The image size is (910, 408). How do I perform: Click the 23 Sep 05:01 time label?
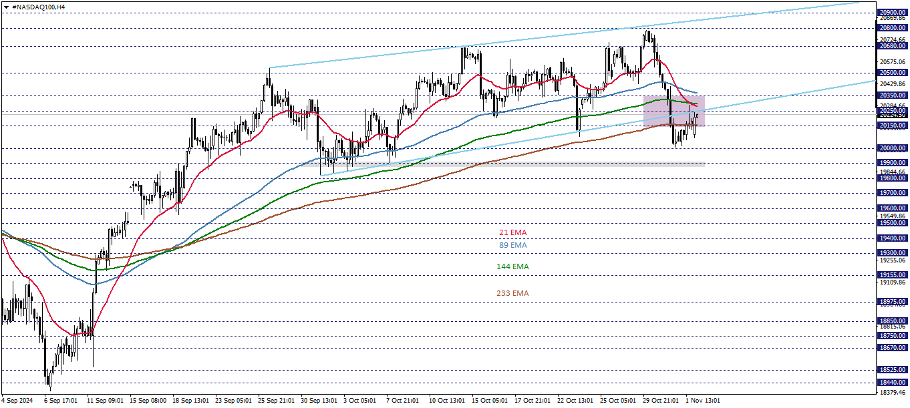[x=233, y=401]
